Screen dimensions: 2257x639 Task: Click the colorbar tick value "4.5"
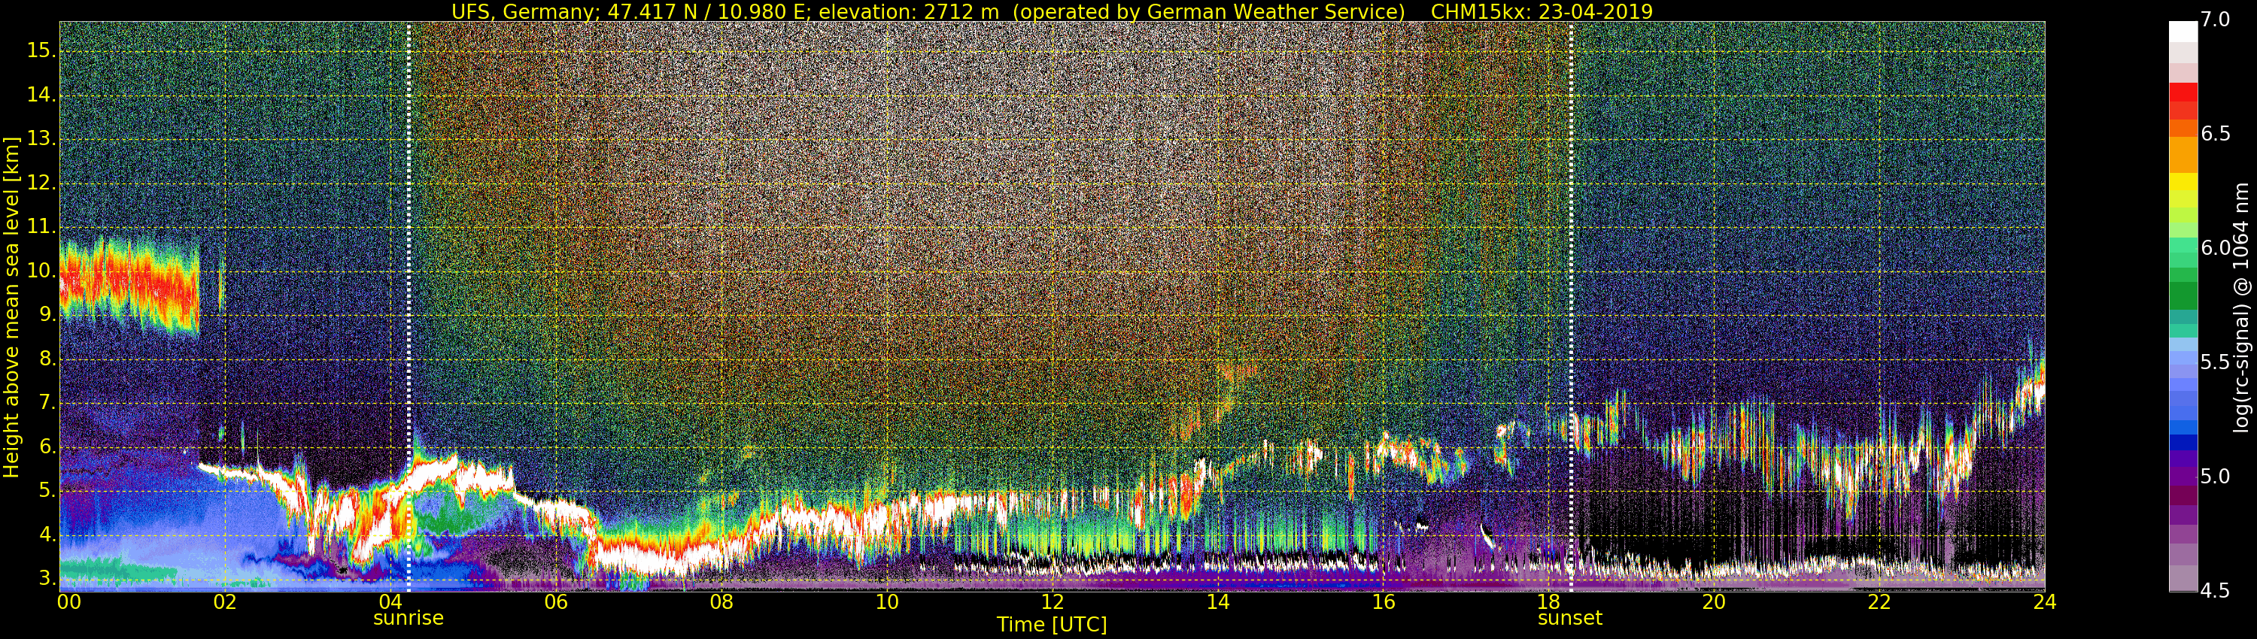click(x=2216, y=591)
